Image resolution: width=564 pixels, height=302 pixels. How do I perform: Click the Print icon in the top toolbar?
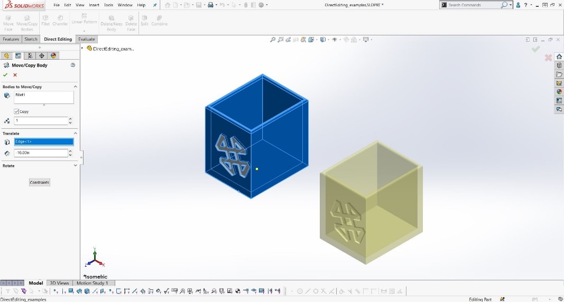(210, 5)
